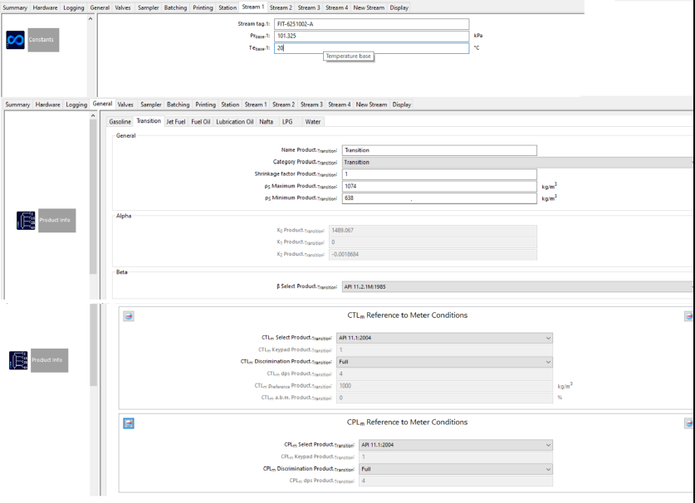Select the LPG product tab

click(287, 121)
